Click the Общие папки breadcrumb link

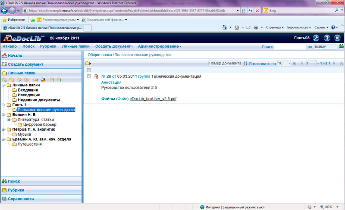coord(100,55)
